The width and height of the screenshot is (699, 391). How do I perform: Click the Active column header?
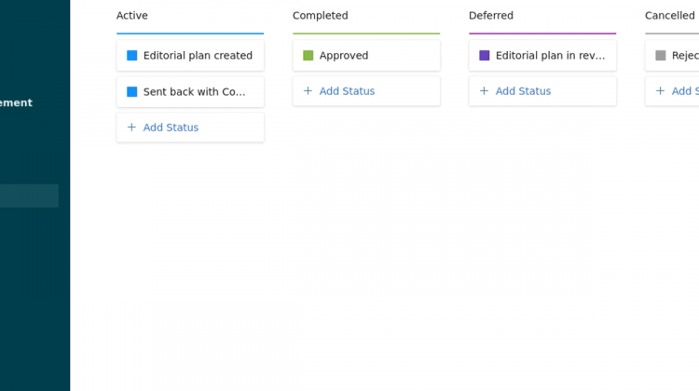132,16
